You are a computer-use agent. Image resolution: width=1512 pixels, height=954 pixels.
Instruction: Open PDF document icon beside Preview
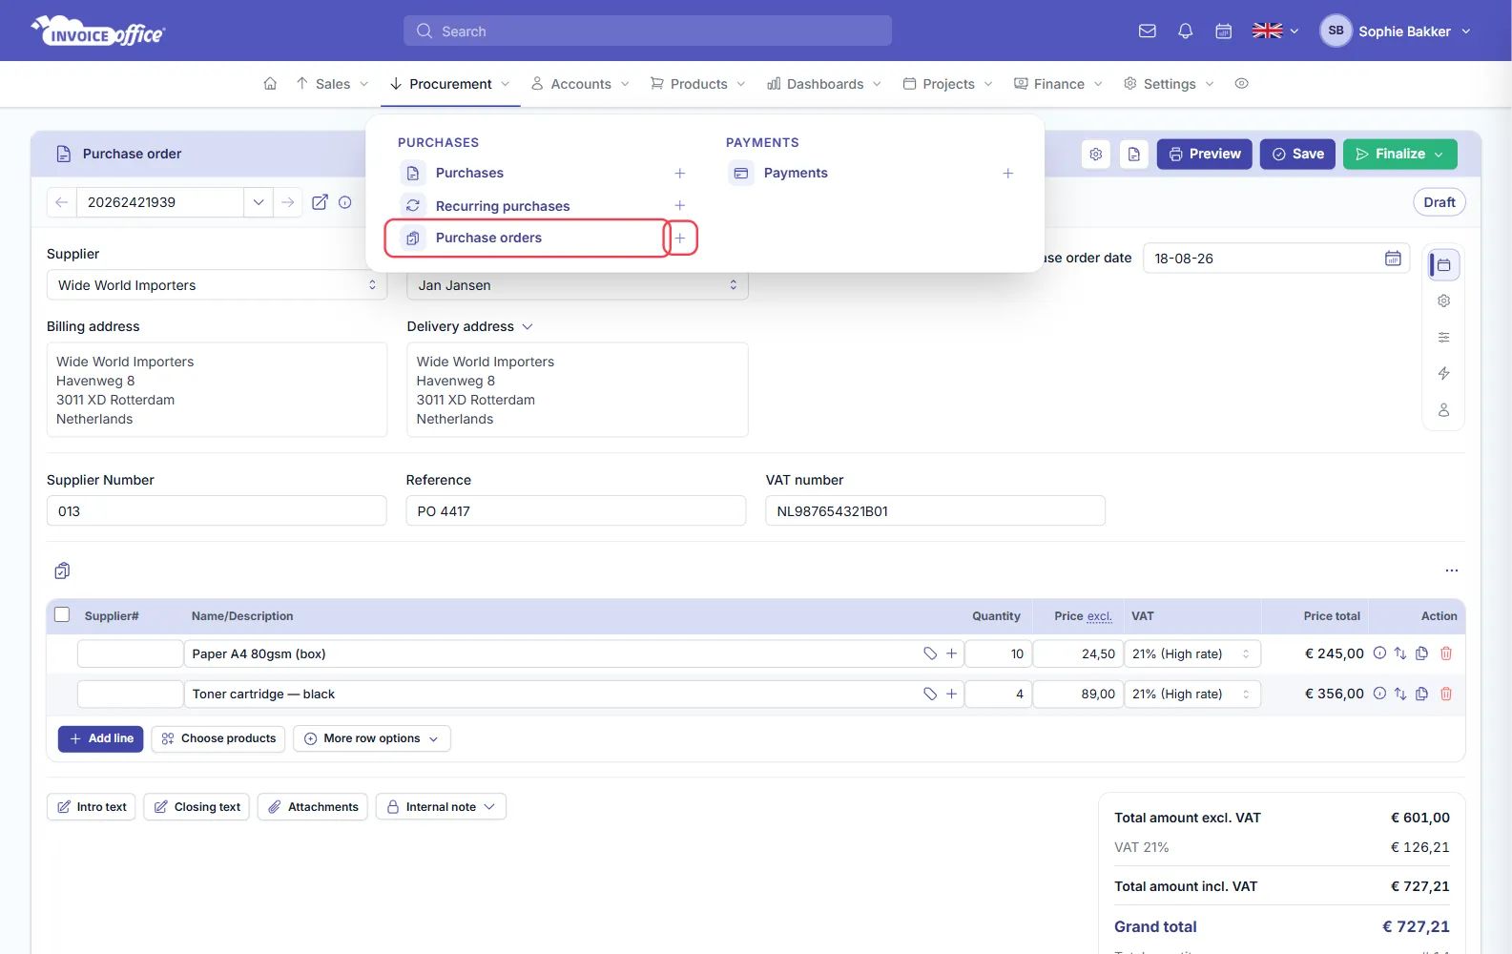1134,154
